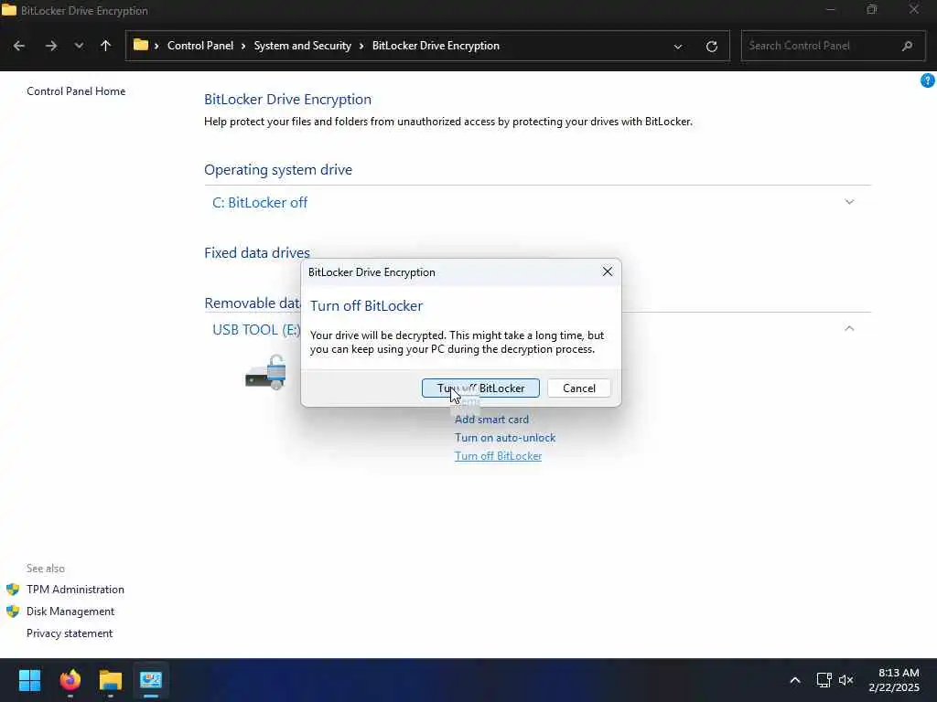The height and width of the screenshot is (702, 937).
Task: Open Disk Management link
Action: point(70,612)
